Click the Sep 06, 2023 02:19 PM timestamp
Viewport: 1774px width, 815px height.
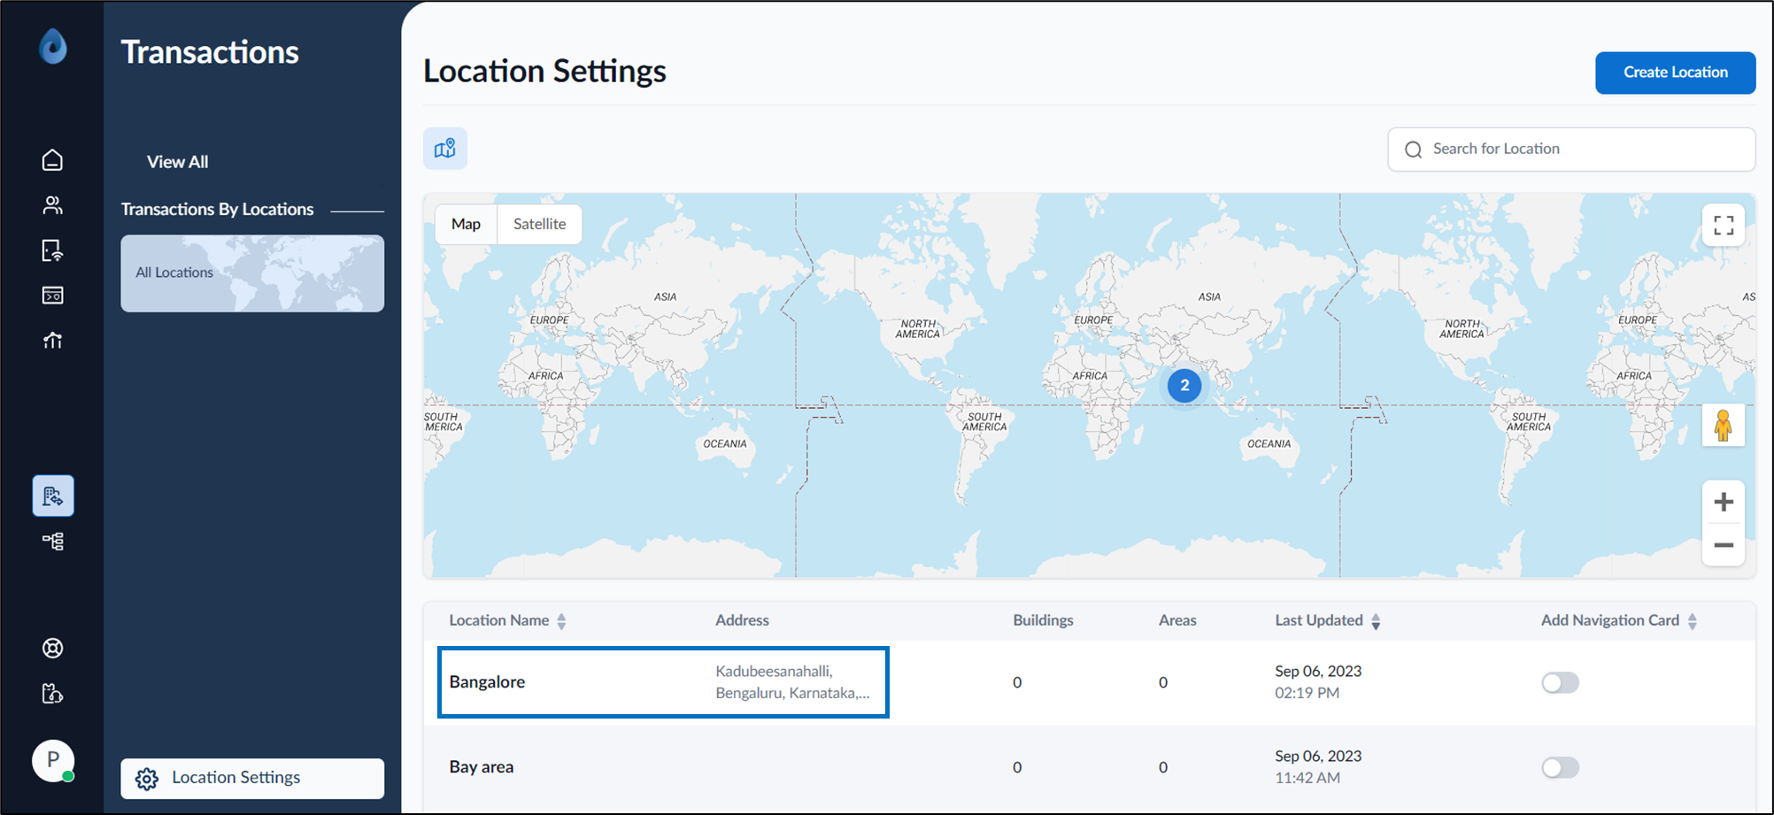[x=1318, y=682]
